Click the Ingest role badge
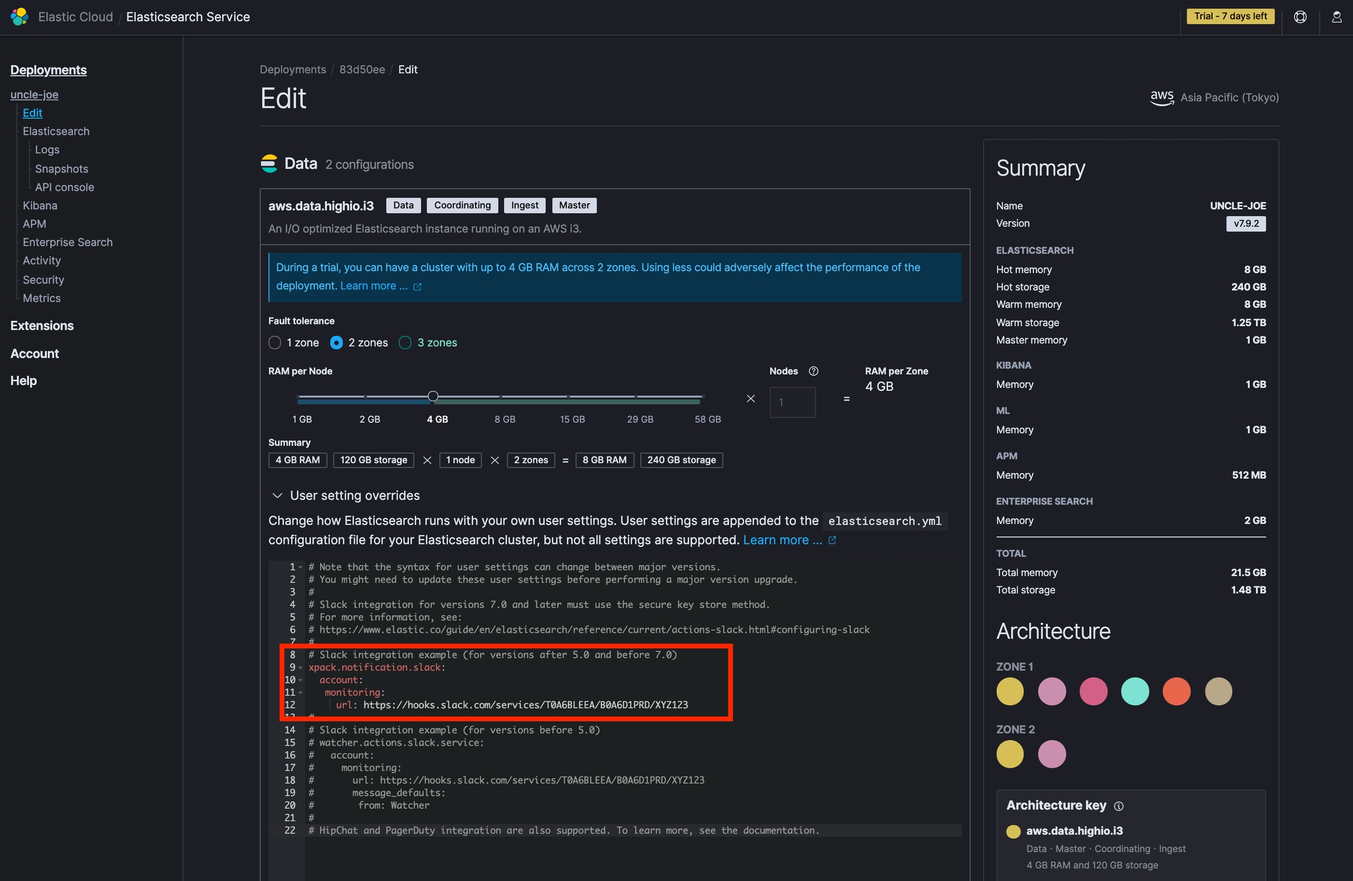Viewport: 1353px width, 881px height. (524, 205)
